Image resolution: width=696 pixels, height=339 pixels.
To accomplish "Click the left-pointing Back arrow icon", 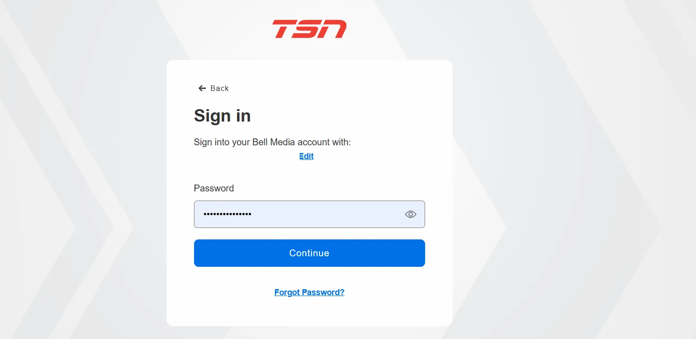I will point(202,88).
